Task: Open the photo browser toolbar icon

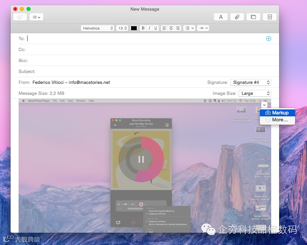Action: click(x=253, y=17)
